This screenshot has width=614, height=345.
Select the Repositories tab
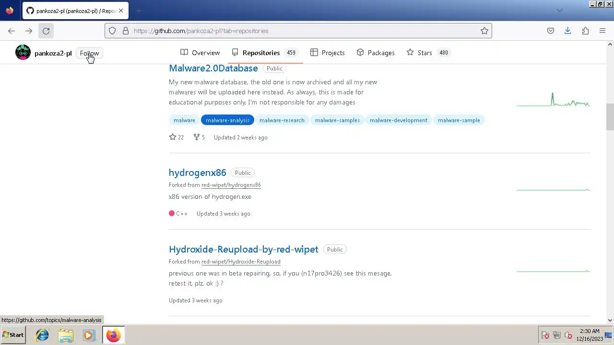pos(265,53)
